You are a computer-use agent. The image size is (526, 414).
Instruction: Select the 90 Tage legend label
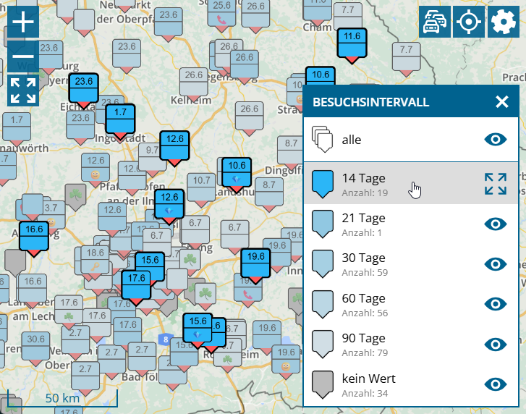[x=364, y=338]
